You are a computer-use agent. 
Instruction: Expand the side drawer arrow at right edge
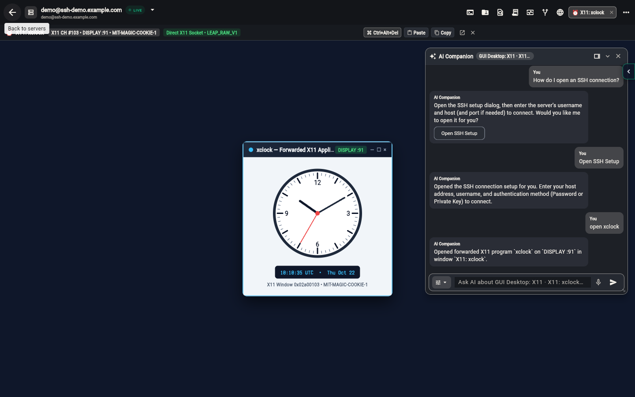(x=629, y=71)
